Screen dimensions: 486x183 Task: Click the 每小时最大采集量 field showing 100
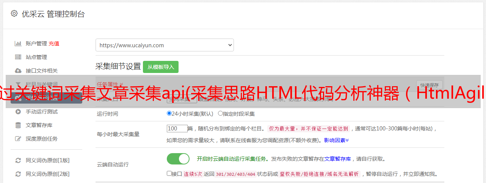point(177,129)
